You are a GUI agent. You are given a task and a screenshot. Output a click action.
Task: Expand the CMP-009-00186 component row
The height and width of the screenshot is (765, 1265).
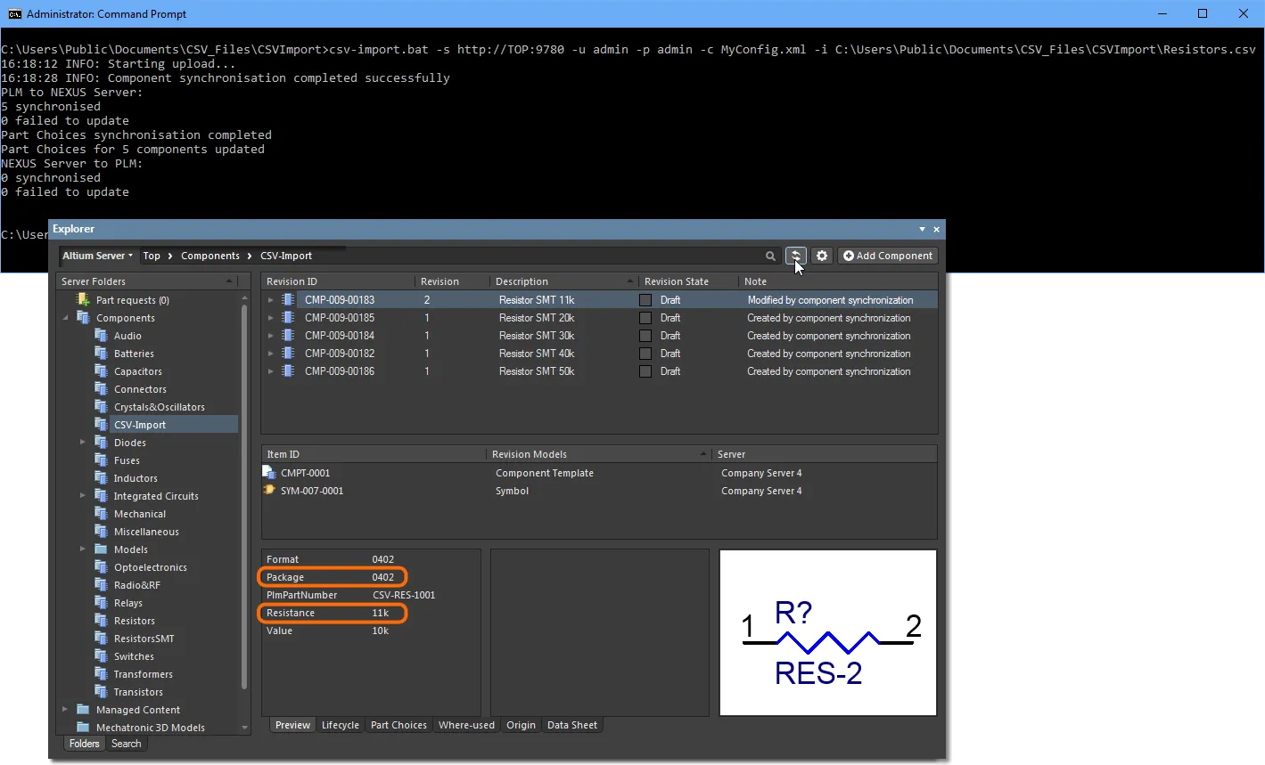pos(271,371)
